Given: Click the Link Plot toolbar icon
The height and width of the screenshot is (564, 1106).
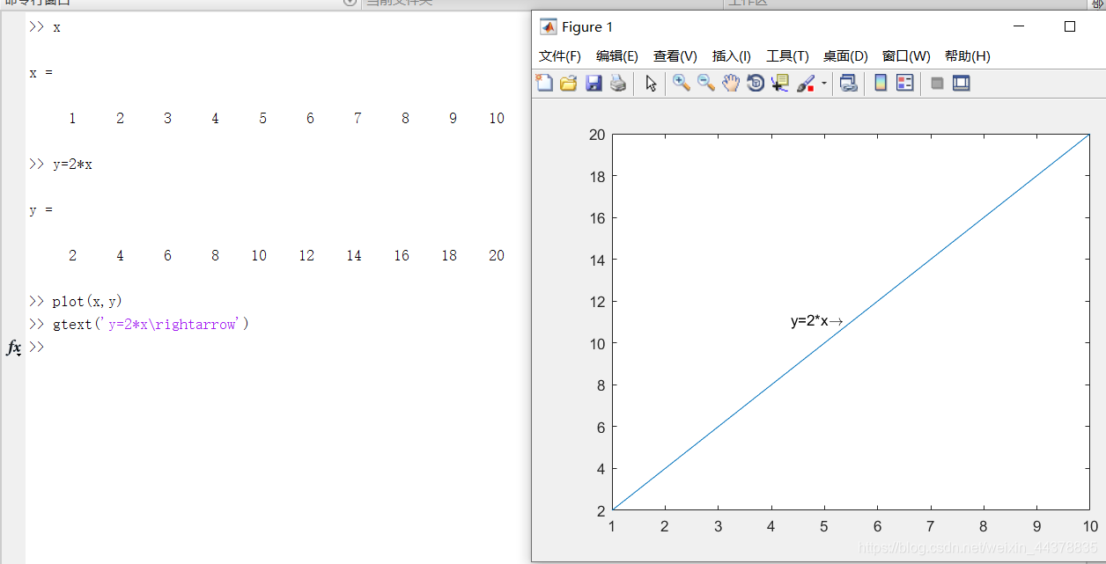Looking at the screenshot, I should (x=848, y=83).
